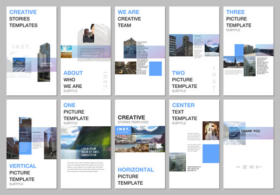Click the 'CREATIVE' heading on the cover card
280x195 pixels.
pos(23,12)
